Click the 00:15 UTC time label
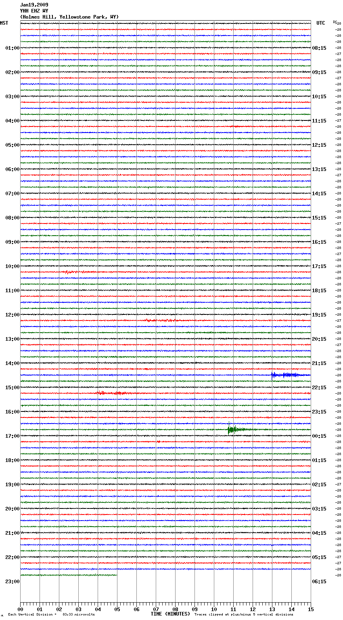This screenshot has width=343, height=620. pyautogui.click(x=319, y=436)
